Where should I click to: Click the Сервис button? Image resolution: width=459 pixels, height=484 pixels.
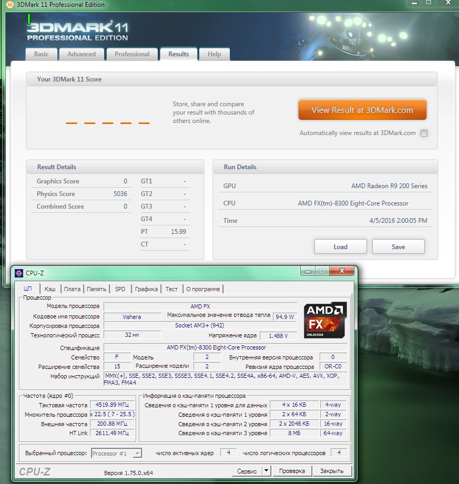(247, 471)
